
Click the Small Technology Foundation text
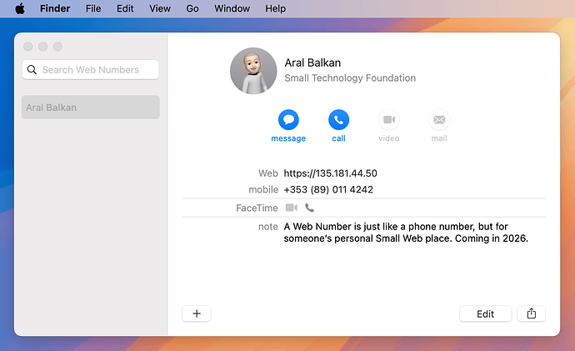[350, 78]
